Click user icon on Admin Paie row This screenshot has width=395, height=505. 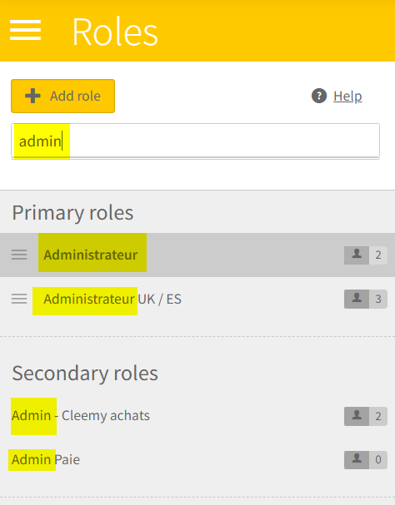click(357, 460)
